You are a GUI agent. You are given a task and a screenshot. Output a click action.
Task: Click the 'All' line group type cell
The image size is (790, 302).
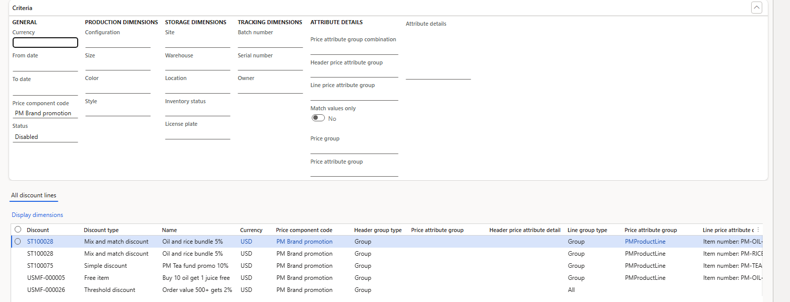pyautogui.click(x=571, y=290)
